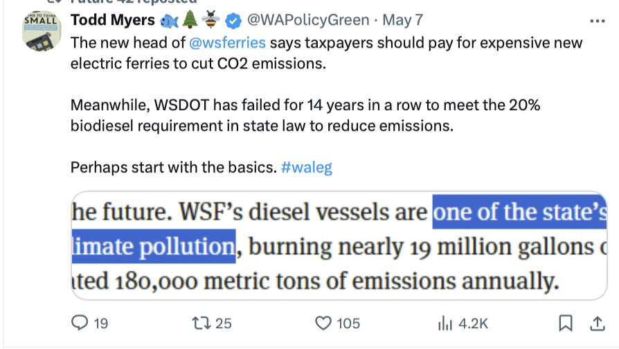Like the tweet with heart icon
The width and height of the screenshot is (619, 349).
(x=323, y=323)
